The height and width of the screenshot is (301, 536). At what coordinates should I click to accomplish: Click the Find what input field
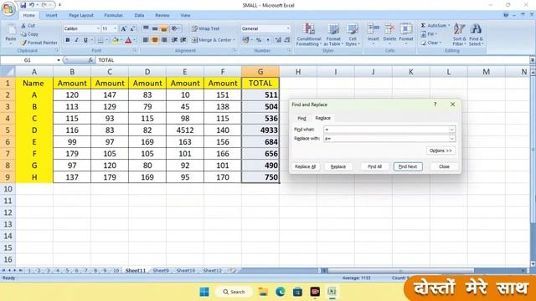pyautogui.click(x=386, y=130)
